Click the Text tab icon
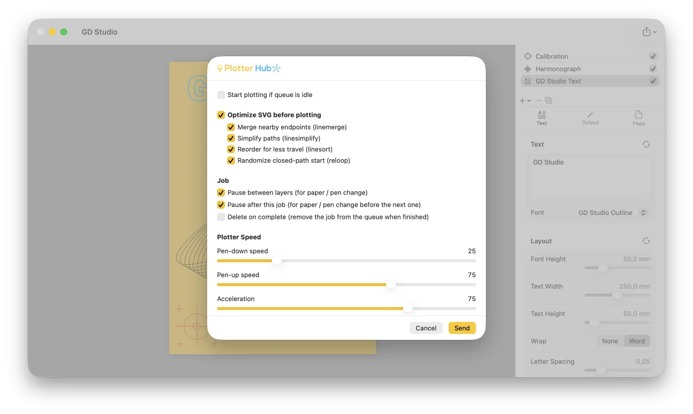 (x=542, y=114)
